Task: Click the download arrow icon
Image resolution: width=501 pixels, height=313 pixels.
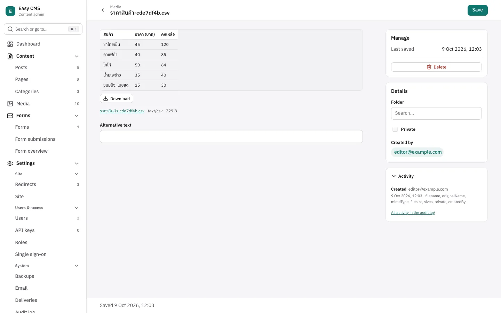Action: point(105,99)
